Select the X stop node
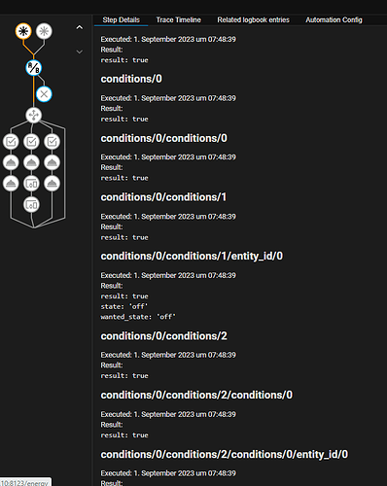This screenshot has height=486, width=387. pos(44,94)
